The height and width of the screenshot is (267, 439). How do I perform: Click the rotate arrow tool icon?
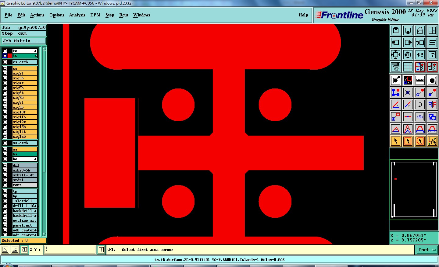click(420, 105)
